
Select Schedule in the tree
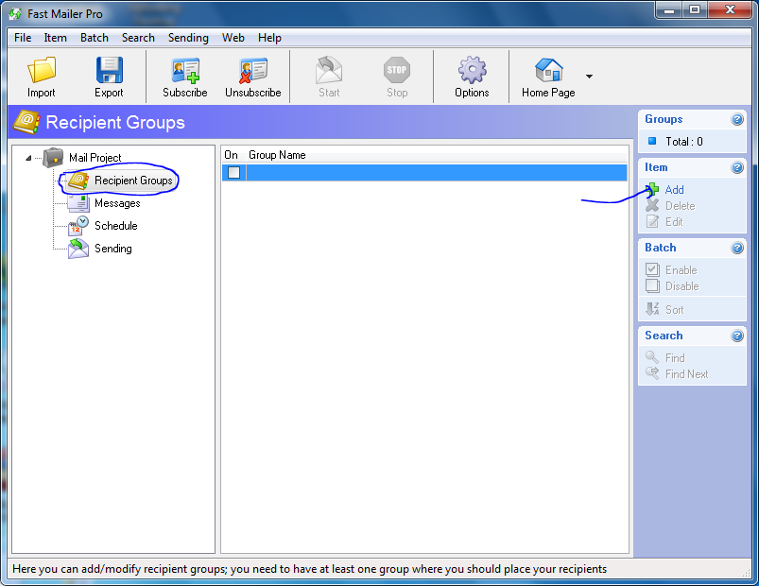click(x=115, y=226)
